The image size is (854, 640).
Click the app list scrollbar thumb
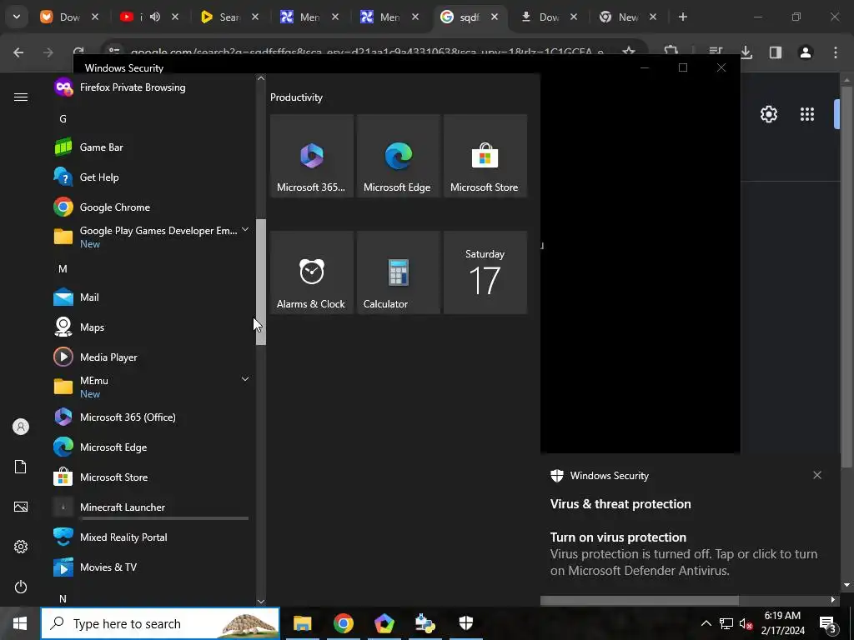click(261, 282)
